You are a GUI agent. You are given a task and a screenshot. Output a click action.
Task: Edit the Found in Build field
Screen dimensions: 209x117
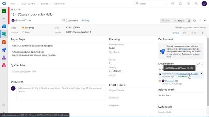[181, 115]
